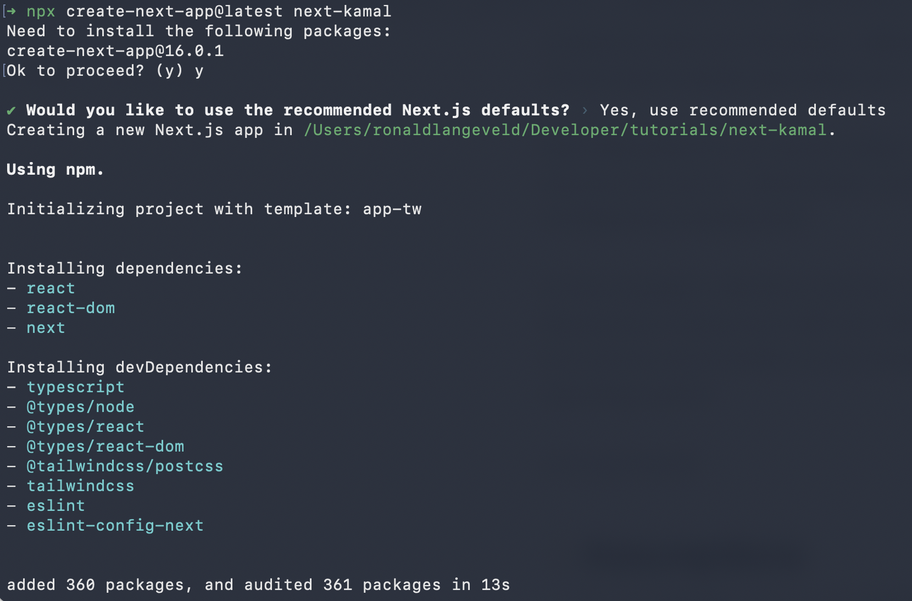
Task: Select 'Yes, use recommended defaults' answer text
Action: 742,110
